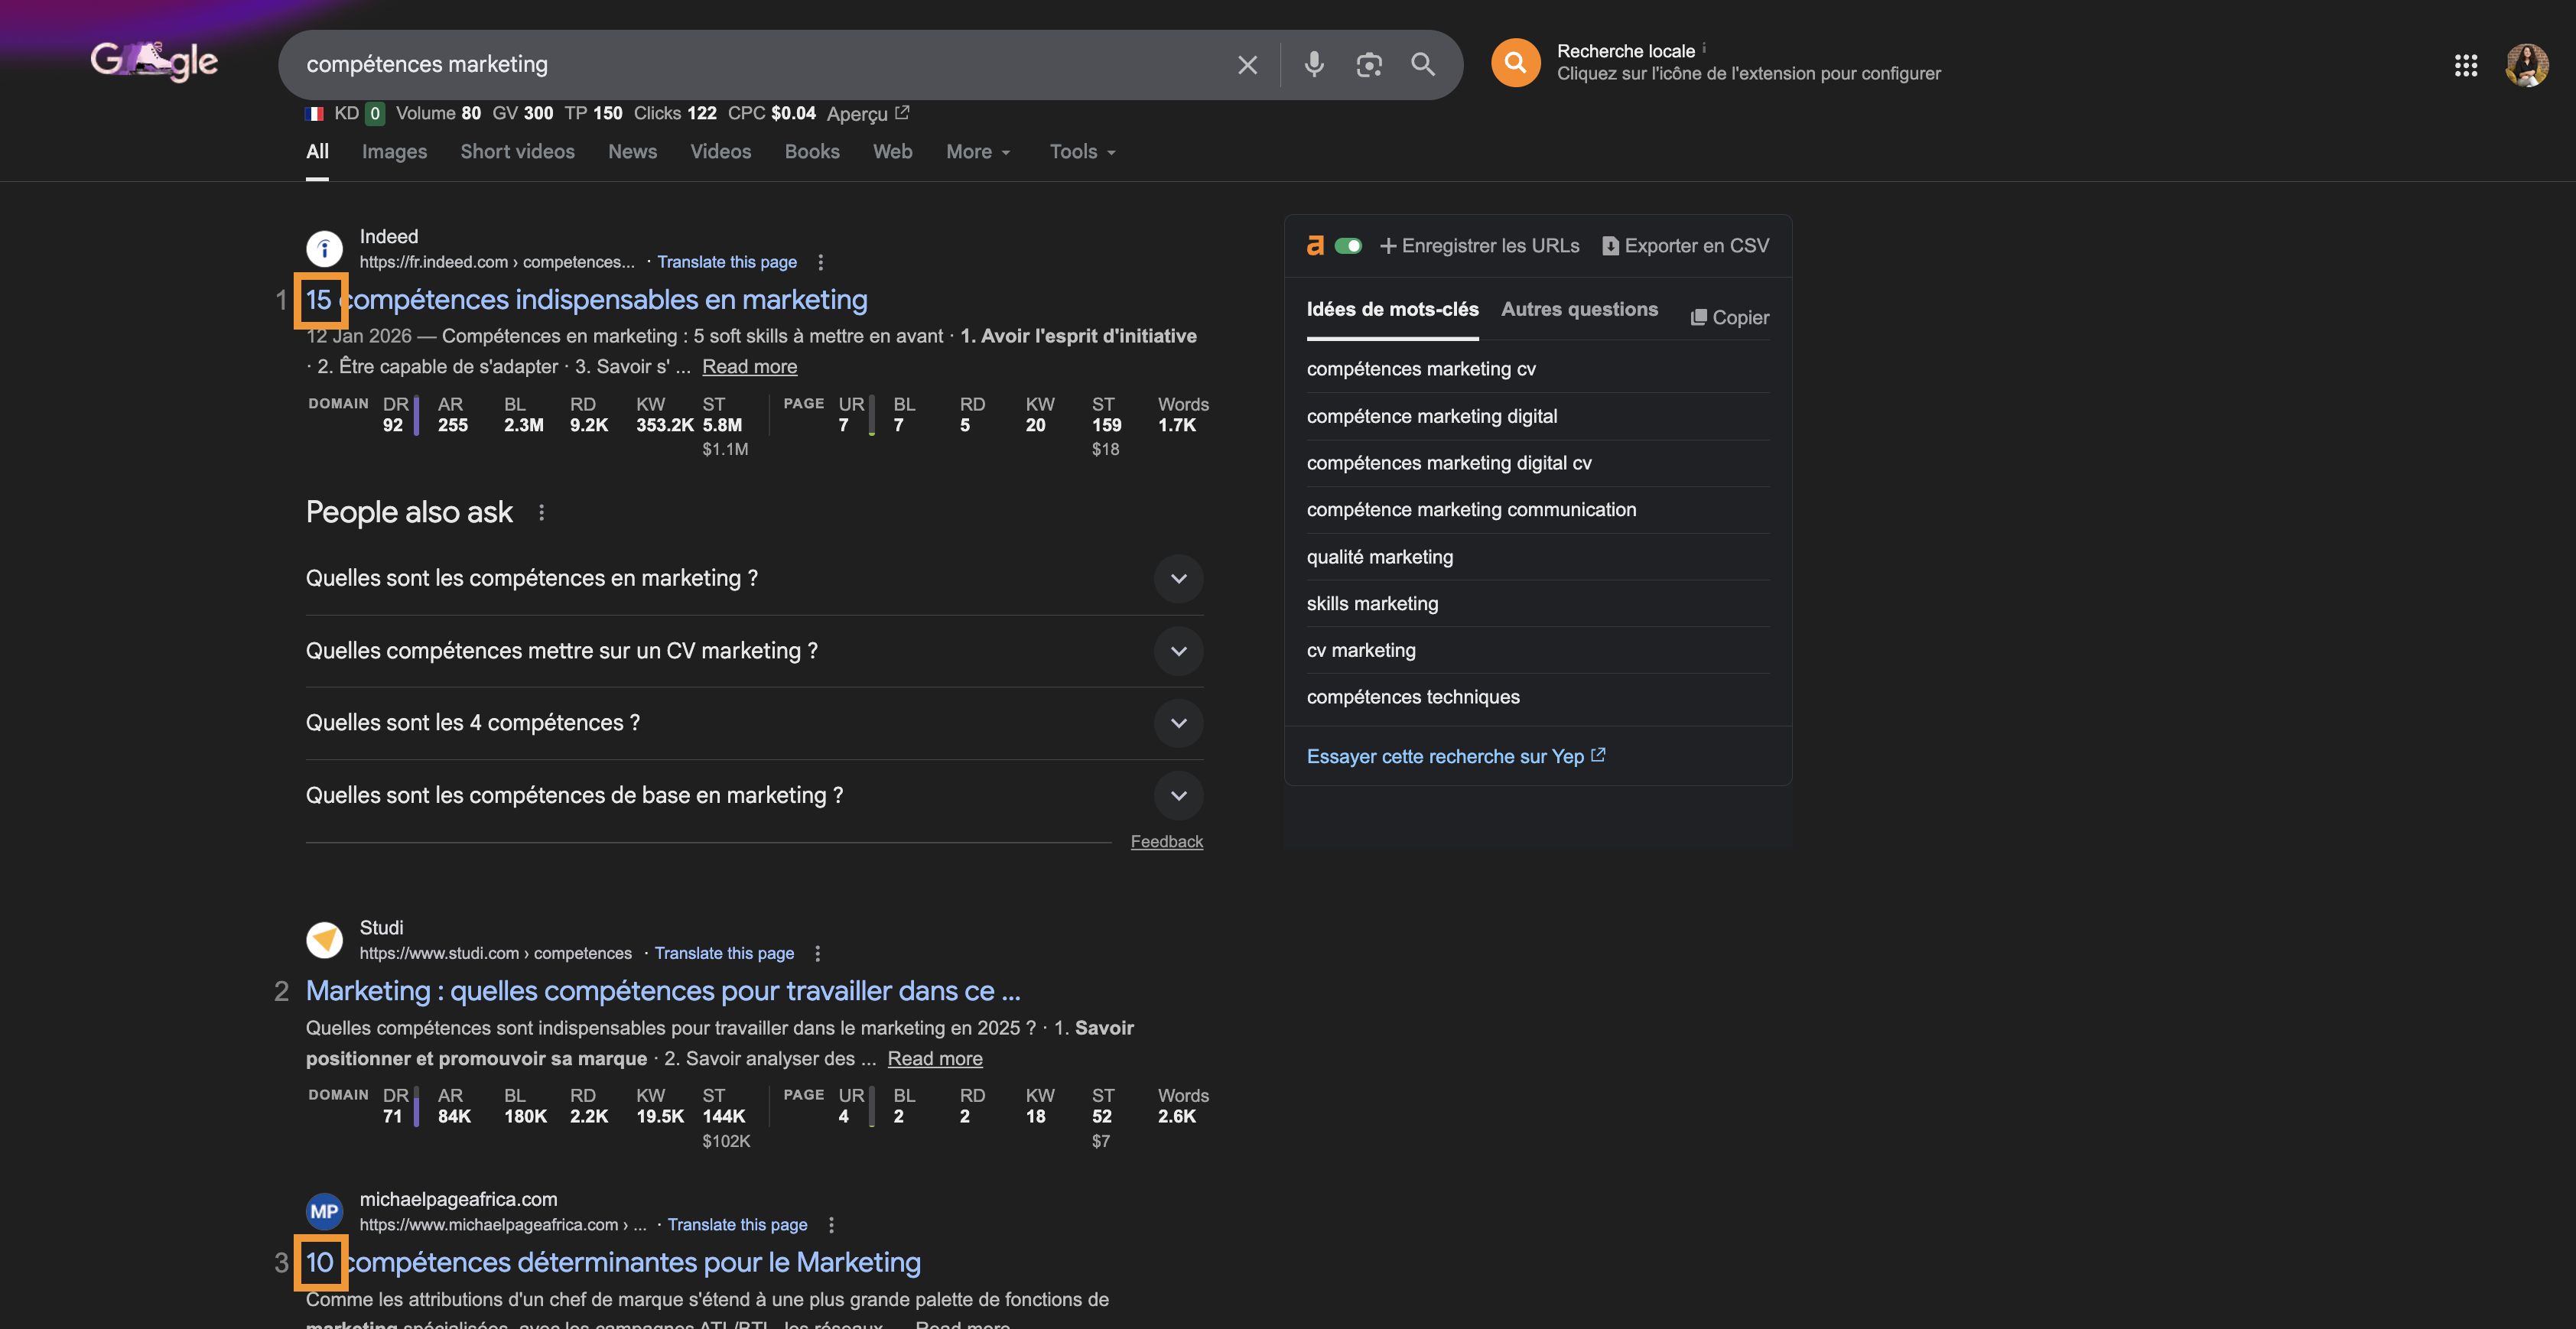Open the three-dot menu on the Indeed result
This screenshot has height=1329, width=2576.
[x=821, y=261]
